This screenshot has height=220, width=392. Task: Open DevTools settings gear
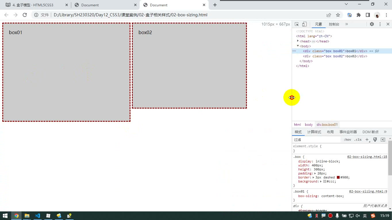click(372, 24)
